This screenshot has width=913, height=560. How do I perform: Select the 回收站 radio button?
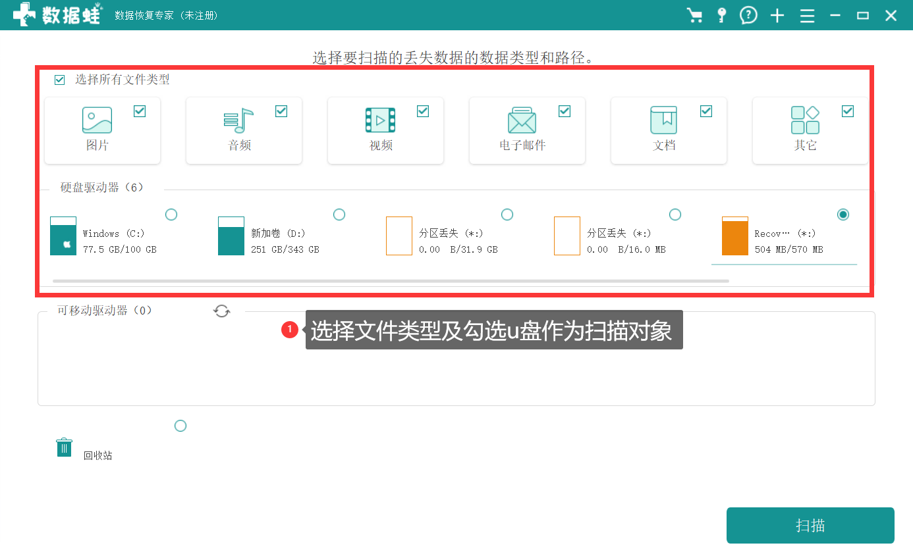pyautogui.click(x=180, y=426)
